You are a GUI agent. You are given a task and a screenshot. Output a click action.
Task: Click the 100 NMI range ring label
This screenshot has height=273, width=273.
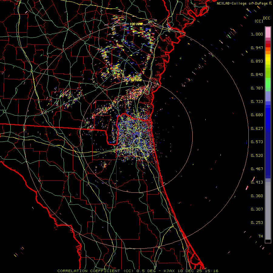[136, 24]
